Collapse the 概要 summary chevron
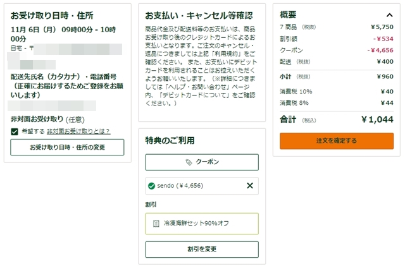Screen dimensions: 405x266 point(390,15)
